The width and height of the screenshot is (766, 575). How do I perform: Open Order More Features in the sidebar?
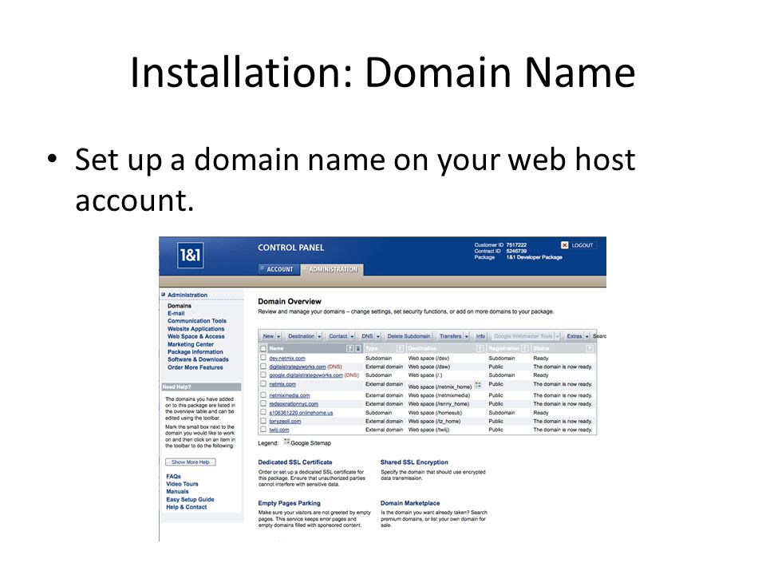click(195, 367)
